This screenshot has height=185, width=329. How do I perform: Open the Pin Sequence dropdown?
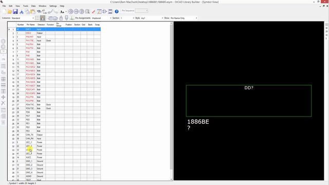click(x=141, y=11)
